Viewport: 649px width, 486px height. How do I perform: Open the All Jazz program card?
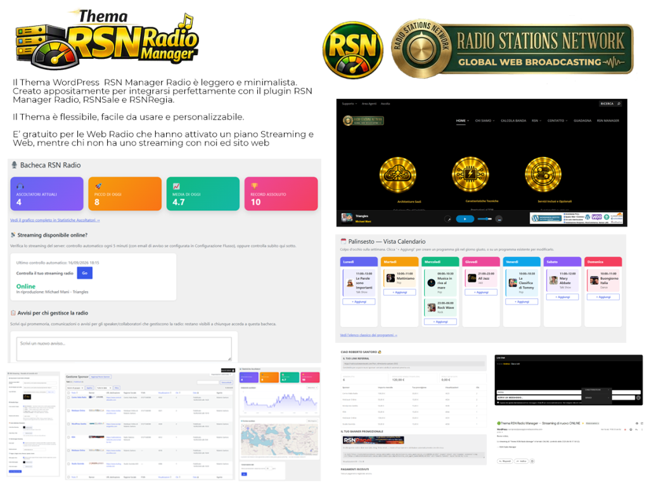click(x=481, y=278)
